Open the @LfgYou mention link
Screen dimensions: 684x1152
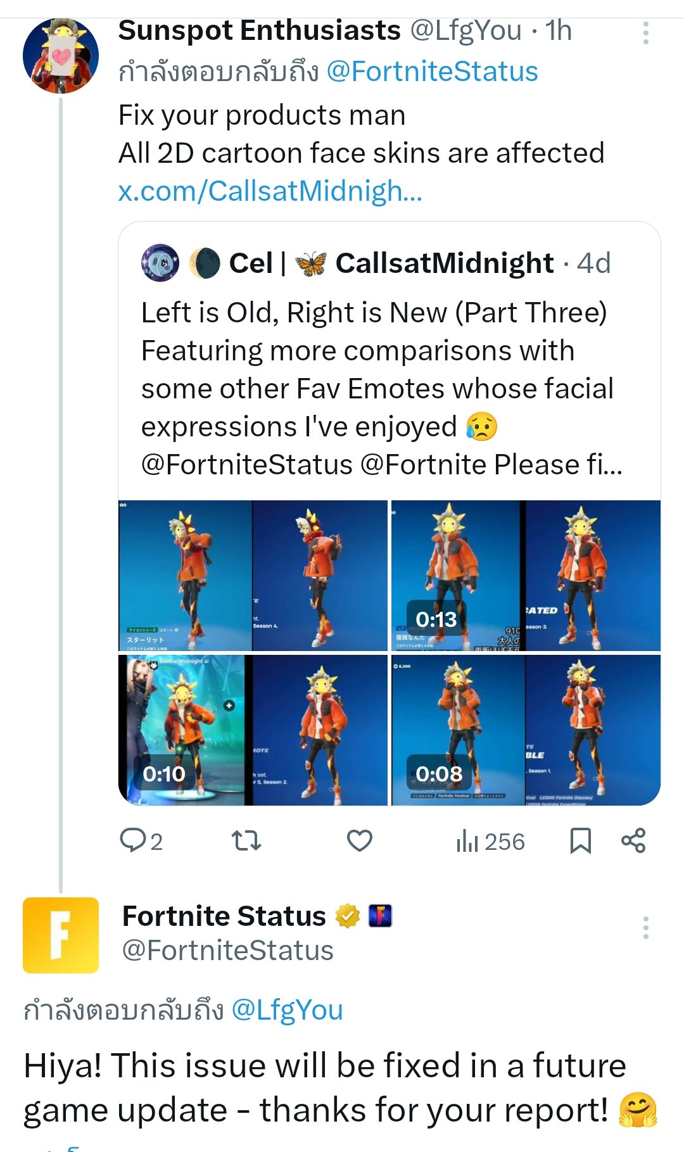click(x=287, y=1010)
